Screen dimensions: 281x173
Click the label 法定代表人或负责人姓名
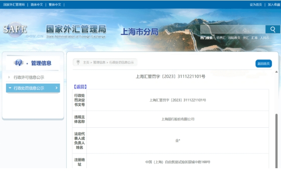click(79, 140)
